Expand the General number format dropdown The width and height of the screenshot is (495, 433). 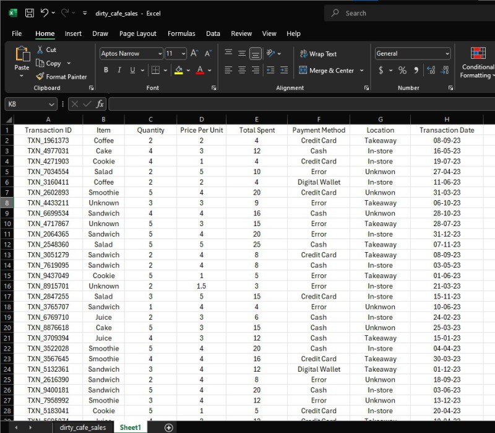(447, 54)
